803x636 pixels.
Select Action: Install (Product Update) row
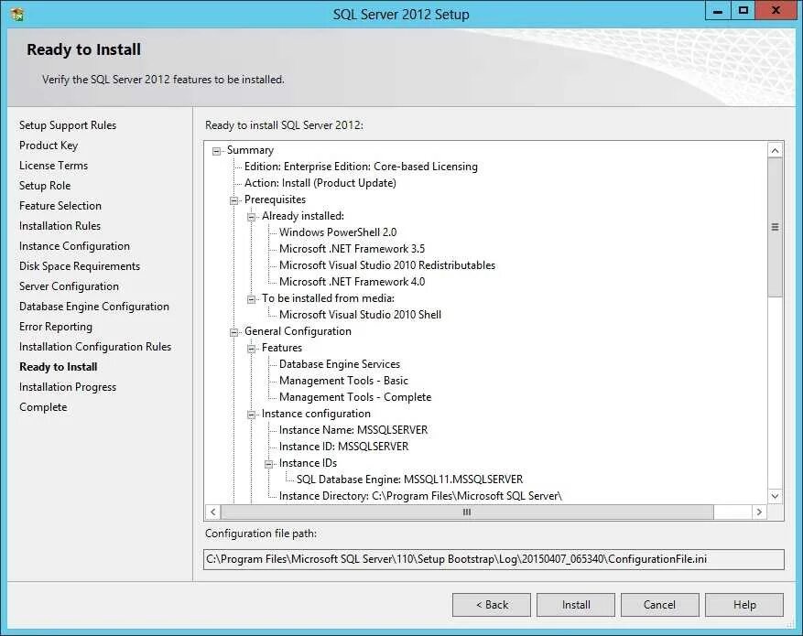click(320, 183)
